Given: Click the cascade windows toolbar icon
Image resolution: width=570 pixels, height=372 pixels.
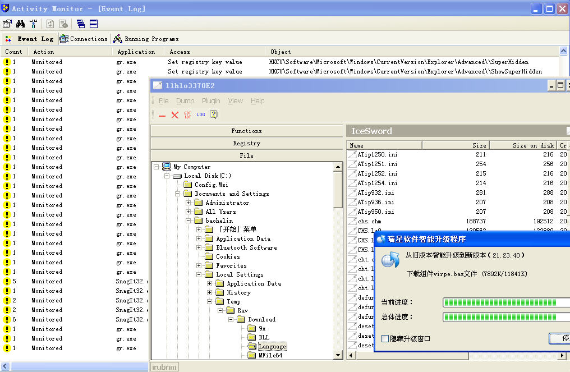Looking at the screenshot, I should [80, 24].
